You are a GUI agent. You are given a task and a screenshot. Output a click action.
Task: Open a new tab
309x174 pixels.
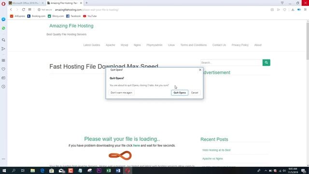[87, 3]
